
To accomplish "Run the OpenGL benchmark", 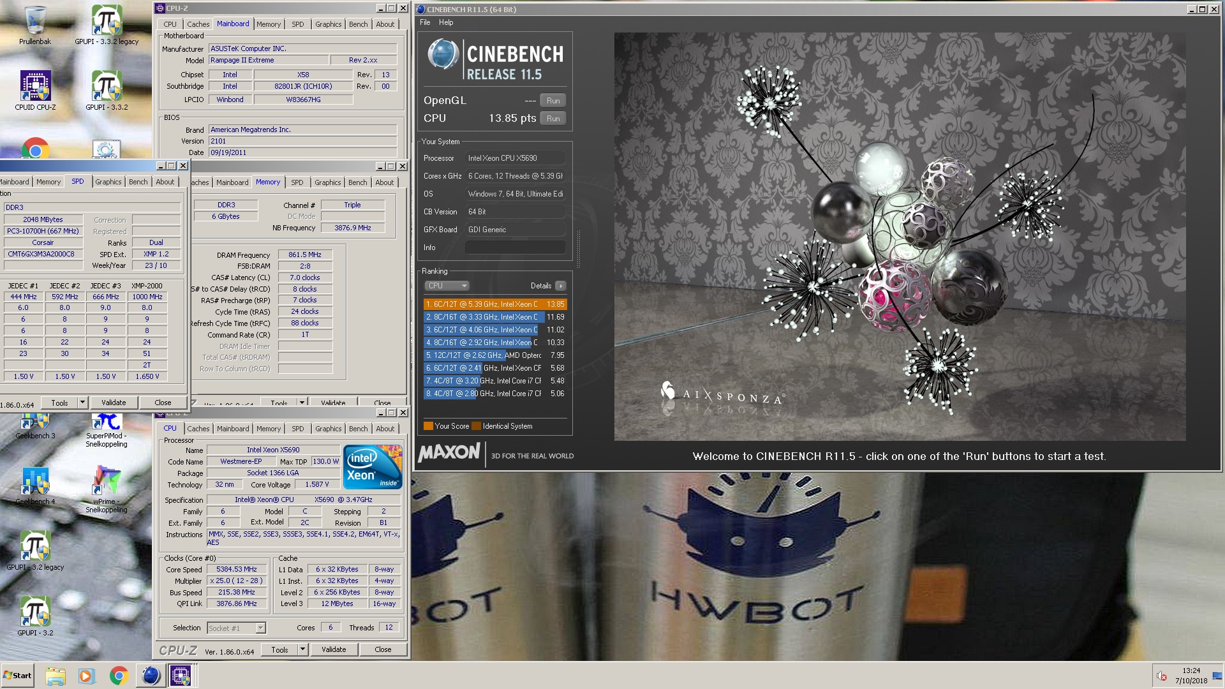I will 553,100.
